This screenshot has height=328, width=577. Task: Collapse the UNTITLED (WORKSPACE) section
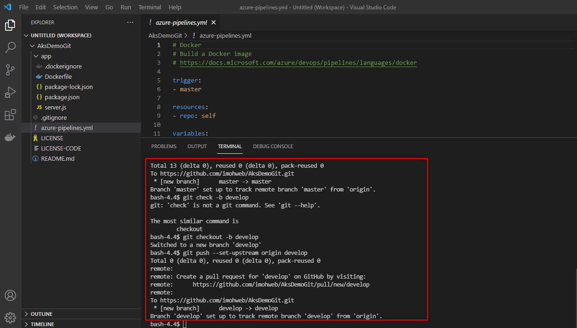[x=26, y=35]
